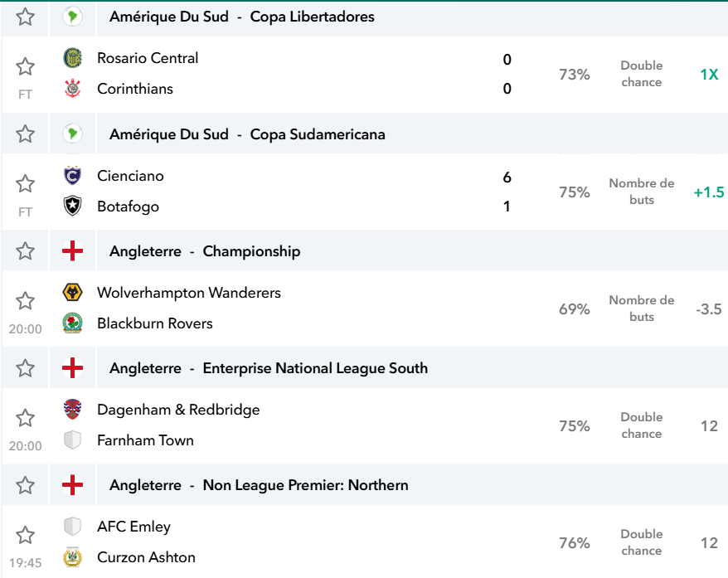The image size is (728, 578).
Task: Toggle favorite star for Copa Sudamericana
Action: tap(25, 134)
